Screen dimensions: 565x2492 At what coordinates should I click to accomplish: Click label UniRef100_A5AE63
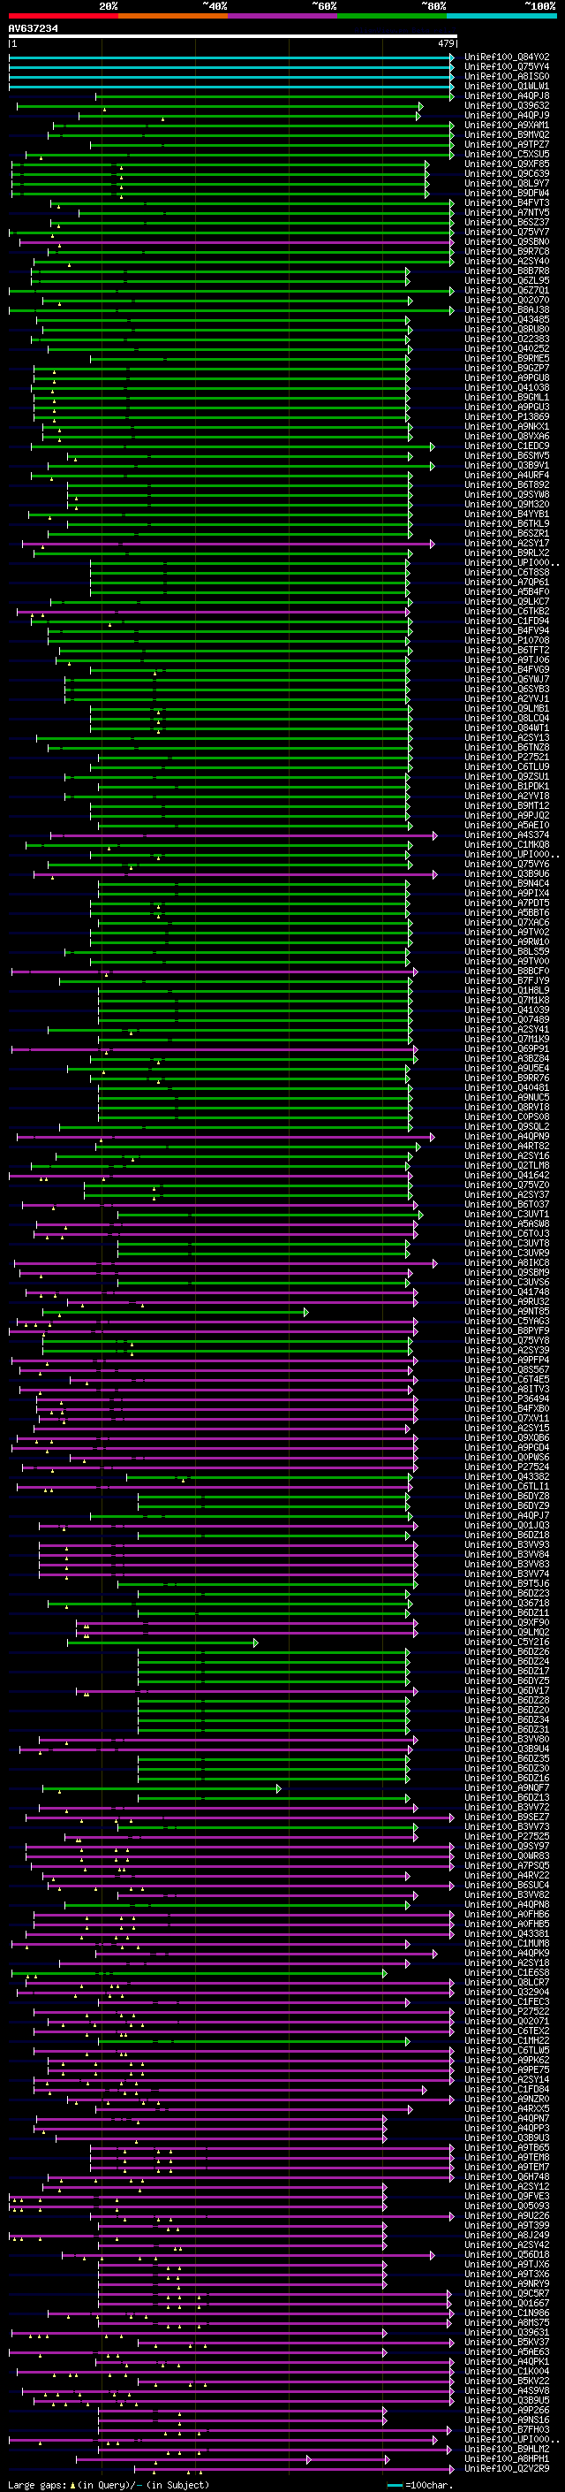(507, 2351)
